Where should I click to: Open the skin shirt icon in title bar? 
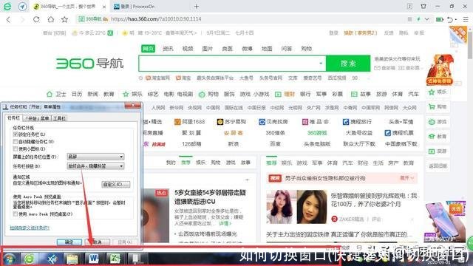(x=423, y=6)
